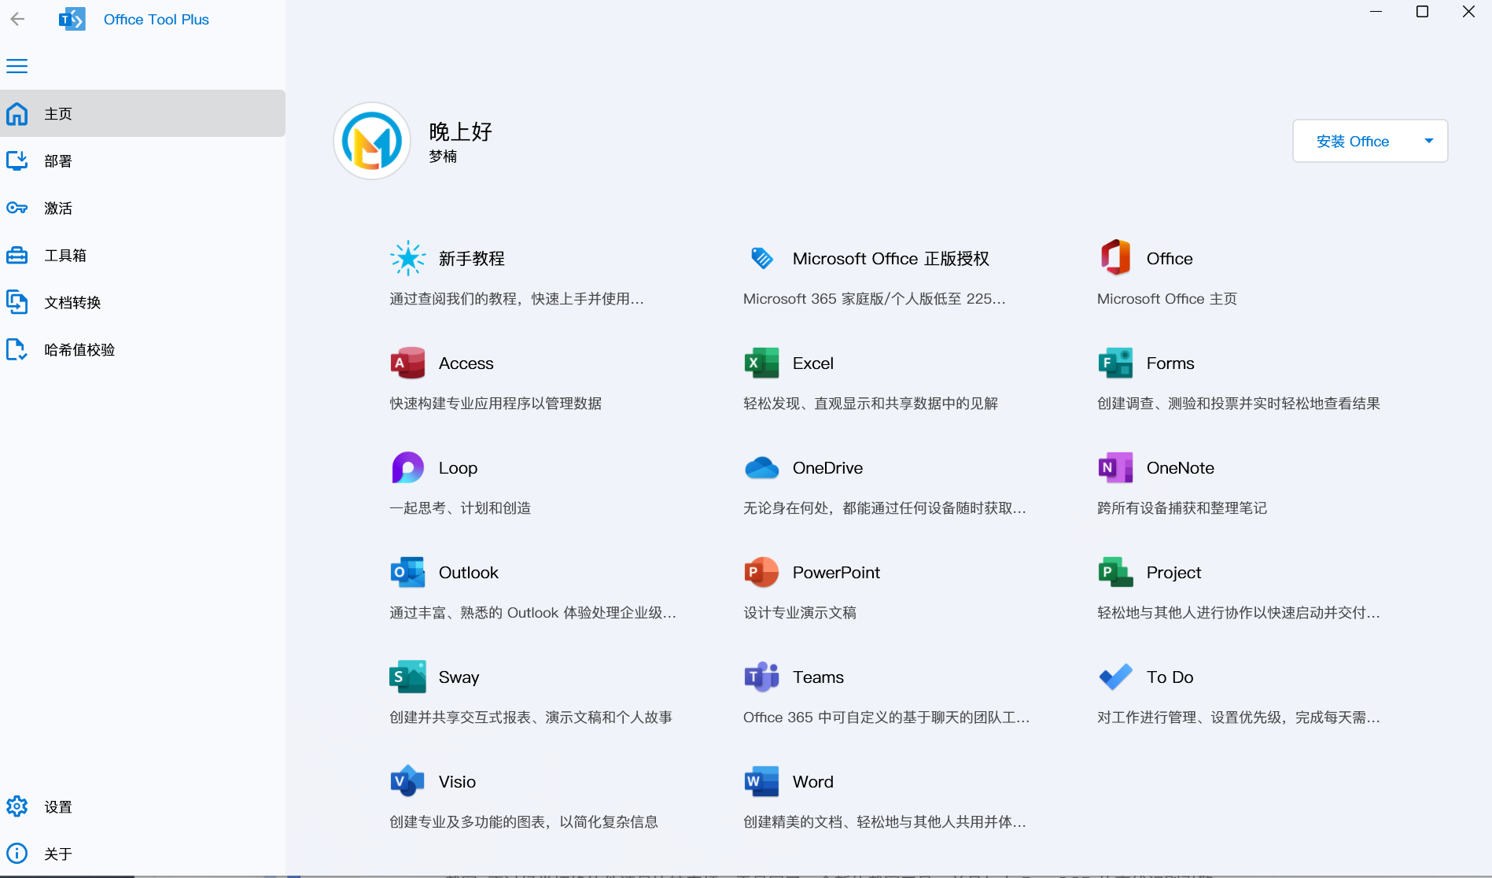Maximize the Office Tool Plus window
The image size is (1492, 878).
[x=1422, y=12]
